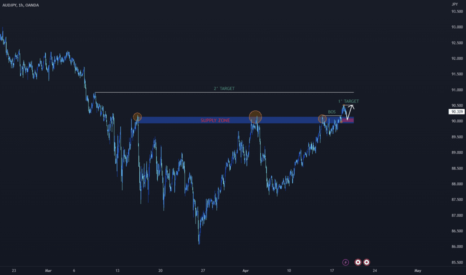Select orange circle under the BOS label
The image size is (466, 275).
pos(322,119)
